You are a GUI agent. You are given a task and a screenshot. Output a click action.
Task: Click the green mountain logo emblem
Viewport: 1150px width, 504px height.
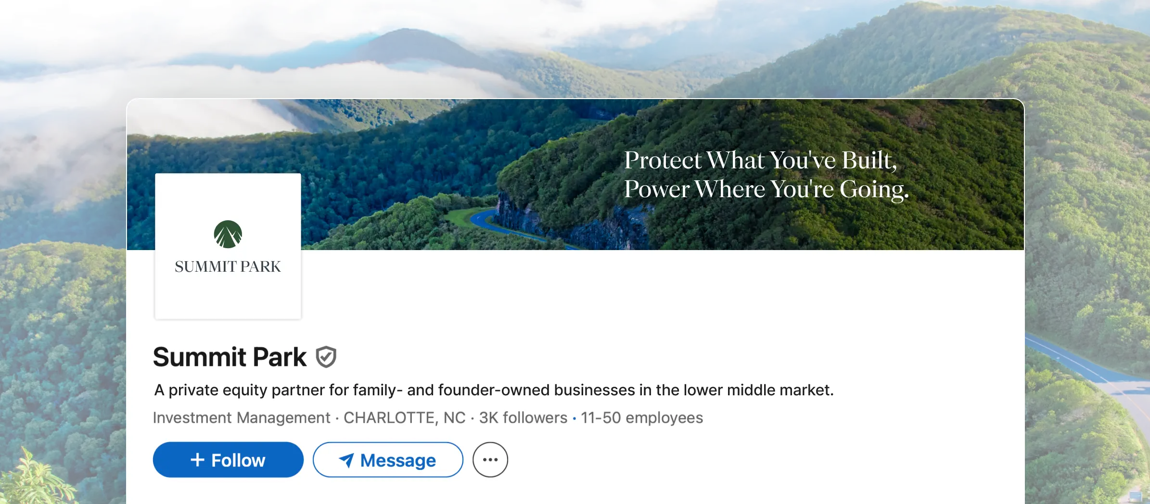coord(228,234)
